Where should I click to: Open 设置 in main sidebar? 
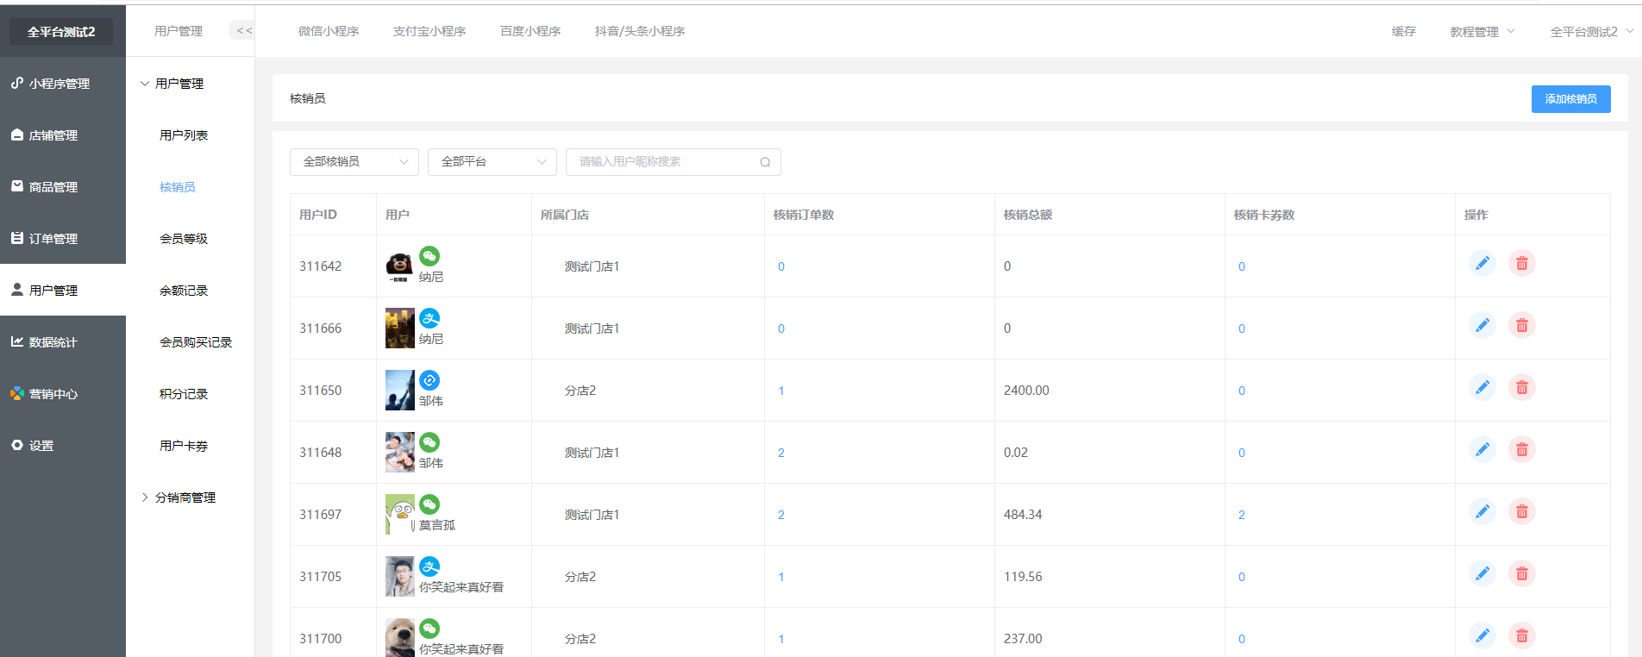click(63, 446)
